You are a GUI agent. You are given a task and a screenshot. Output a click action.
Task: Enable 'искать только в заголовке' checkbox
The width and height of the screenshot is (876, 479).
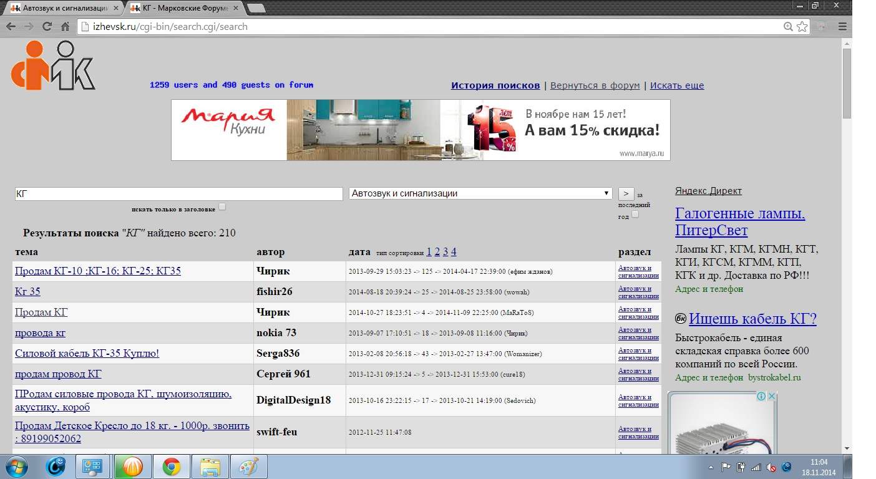point(222,207)
